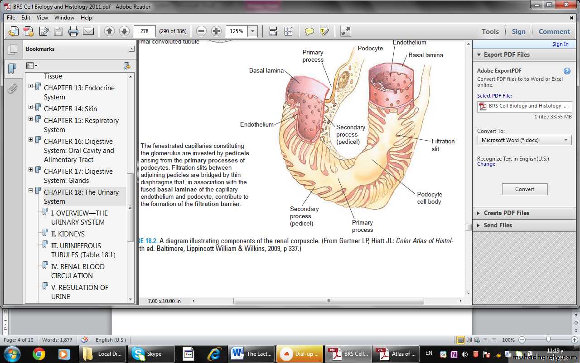Click the zoom in plus icon
This screenshot has width=580, height=363.
pyautogui.click(x=217, y=31)
